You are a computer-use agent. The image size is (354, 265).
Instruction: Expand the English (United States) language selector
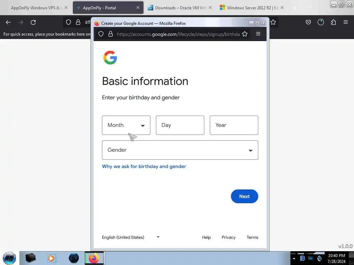(x=131, y=237)
